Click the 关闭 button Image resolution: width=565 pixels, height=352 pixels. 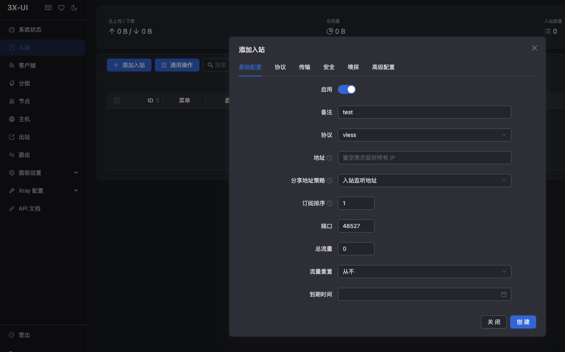click(x=494, y=322)
